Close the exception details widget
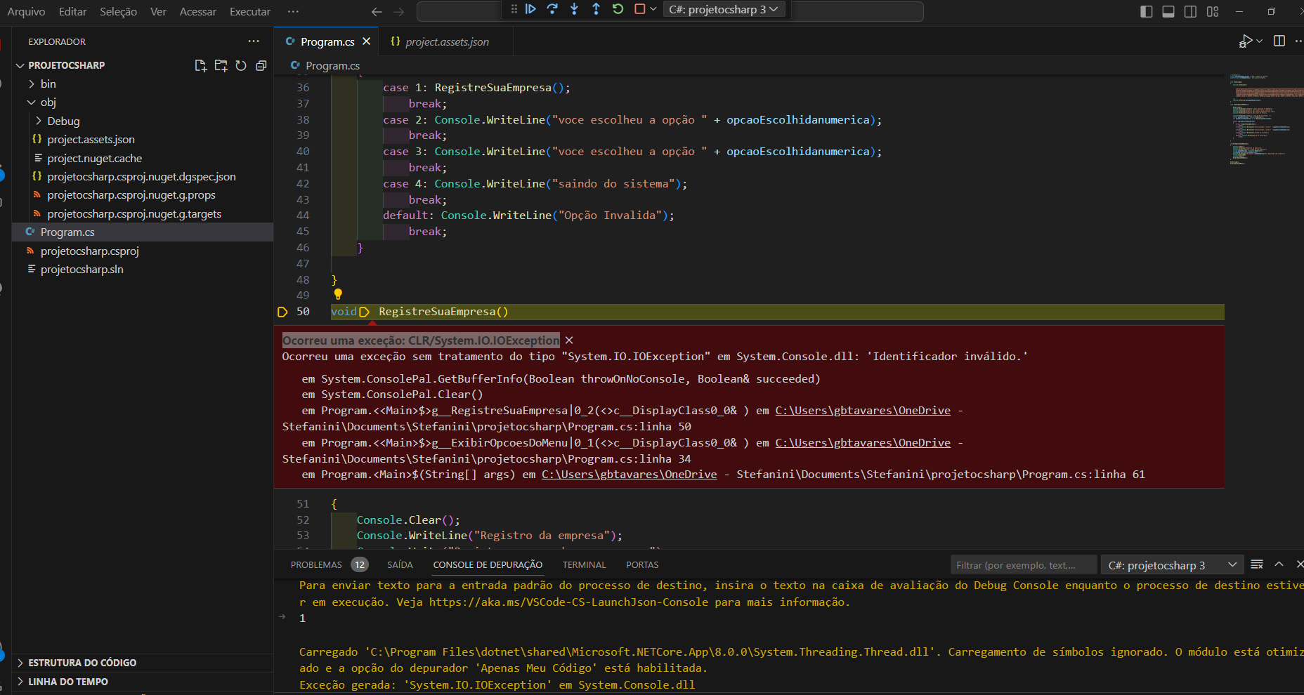 point(569,340)
